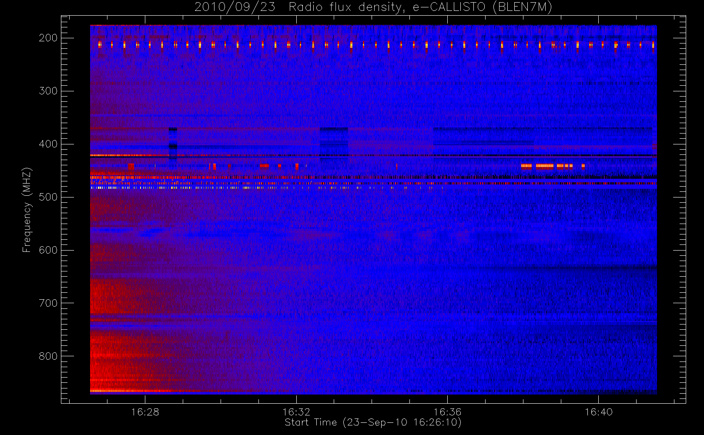The height and width of the screenshot is (435, 704).
Task: Click the 'Frequency (MHZ)' axis label
Action: tap(27, 210)
